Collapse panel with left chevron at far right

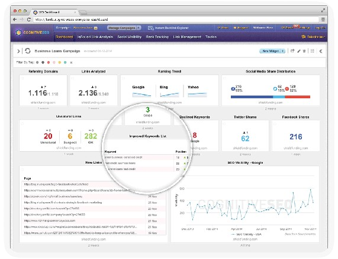(x=321, y=51)
